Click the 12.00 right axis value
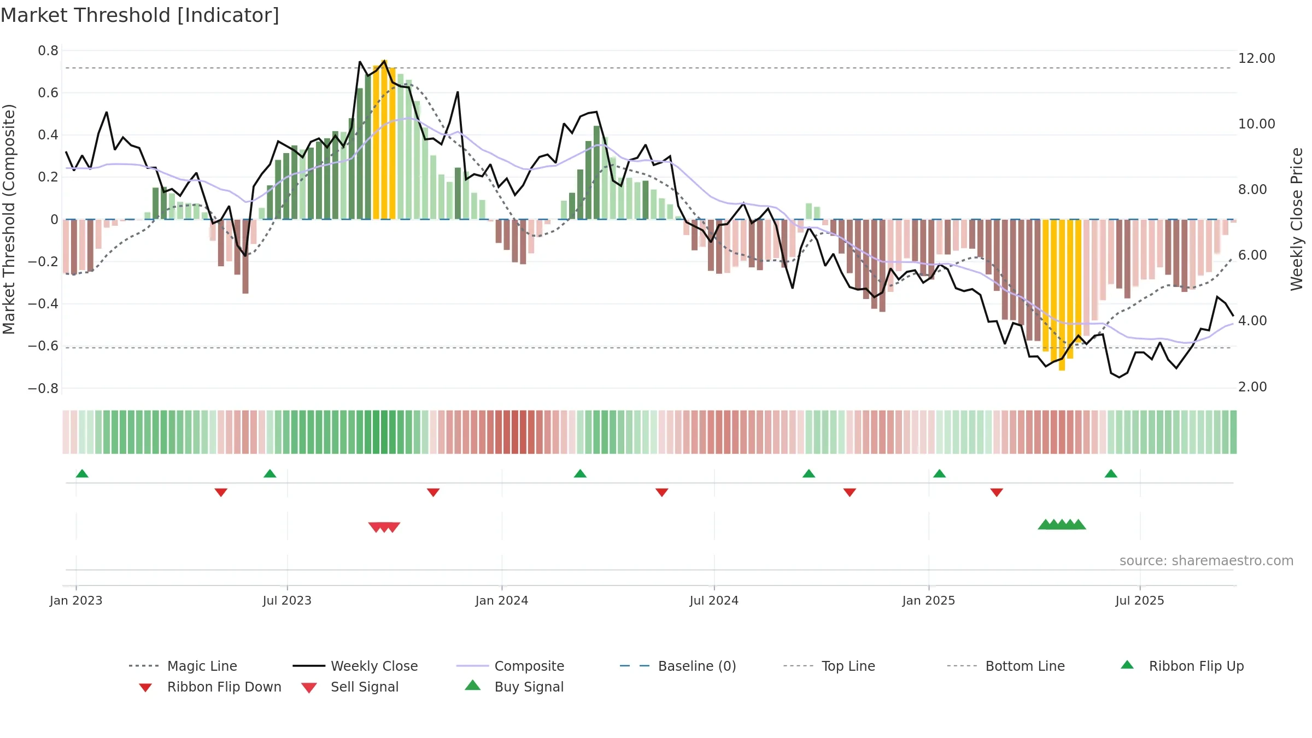Image resolution: width=1312 pixels, height=738 pixels. 1256,58
